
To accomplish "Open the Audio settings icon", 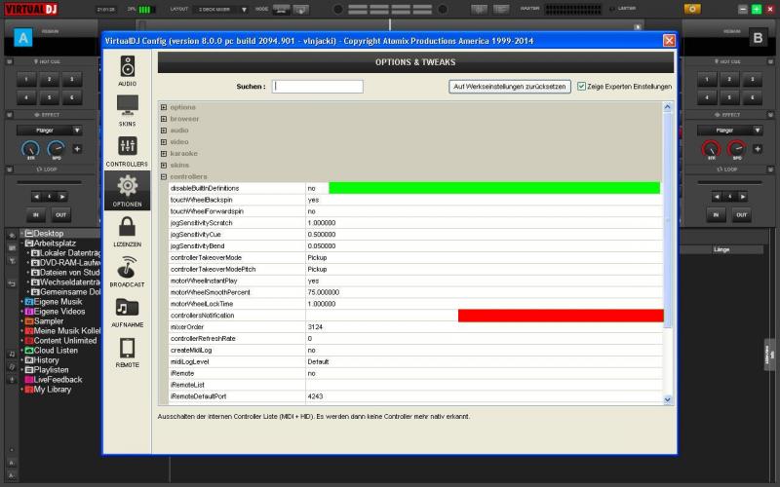I will coord(128,67).
